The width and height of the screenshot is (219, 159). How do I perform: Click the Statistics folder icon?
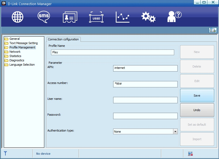pos(6,56)
